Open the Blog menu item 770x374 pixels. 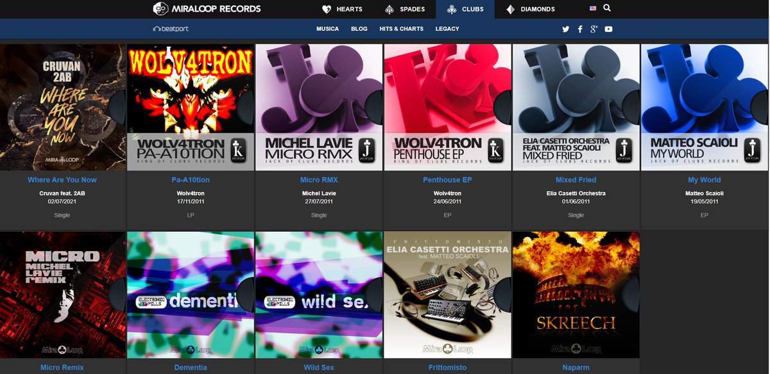(359, 29)
